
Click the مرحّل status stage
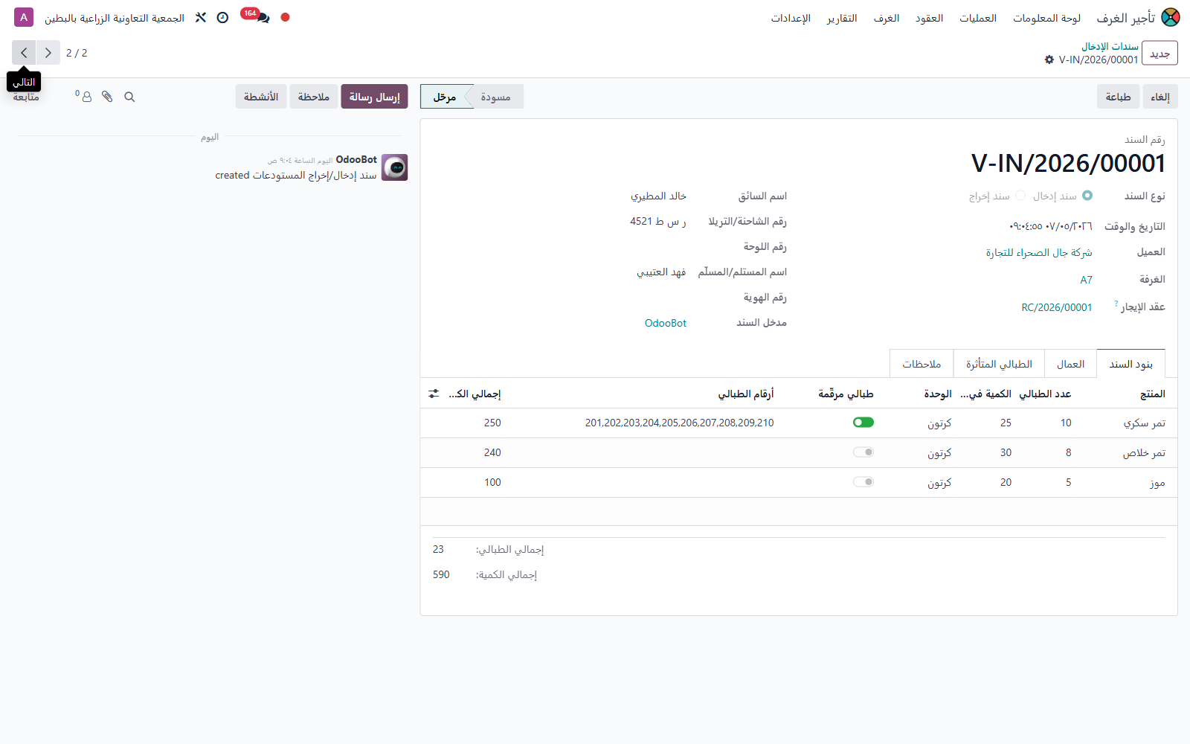click(x=445, y=97)
